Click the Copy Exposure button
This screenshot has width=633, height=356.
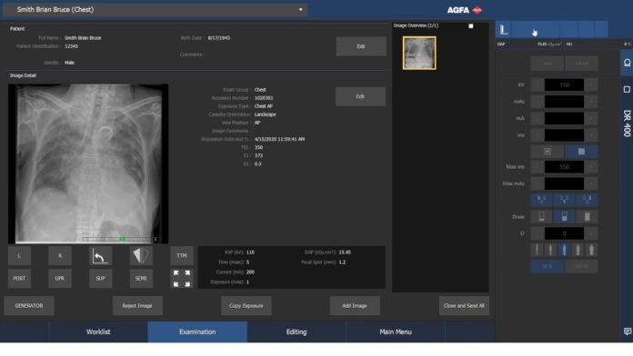[x=246, y=306]
